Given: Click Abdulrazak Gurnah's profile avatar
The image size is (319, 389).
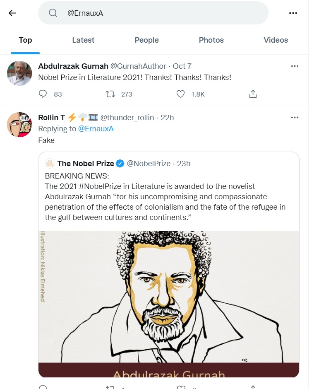Looking at the screenshot, I should tap(19, 73).
